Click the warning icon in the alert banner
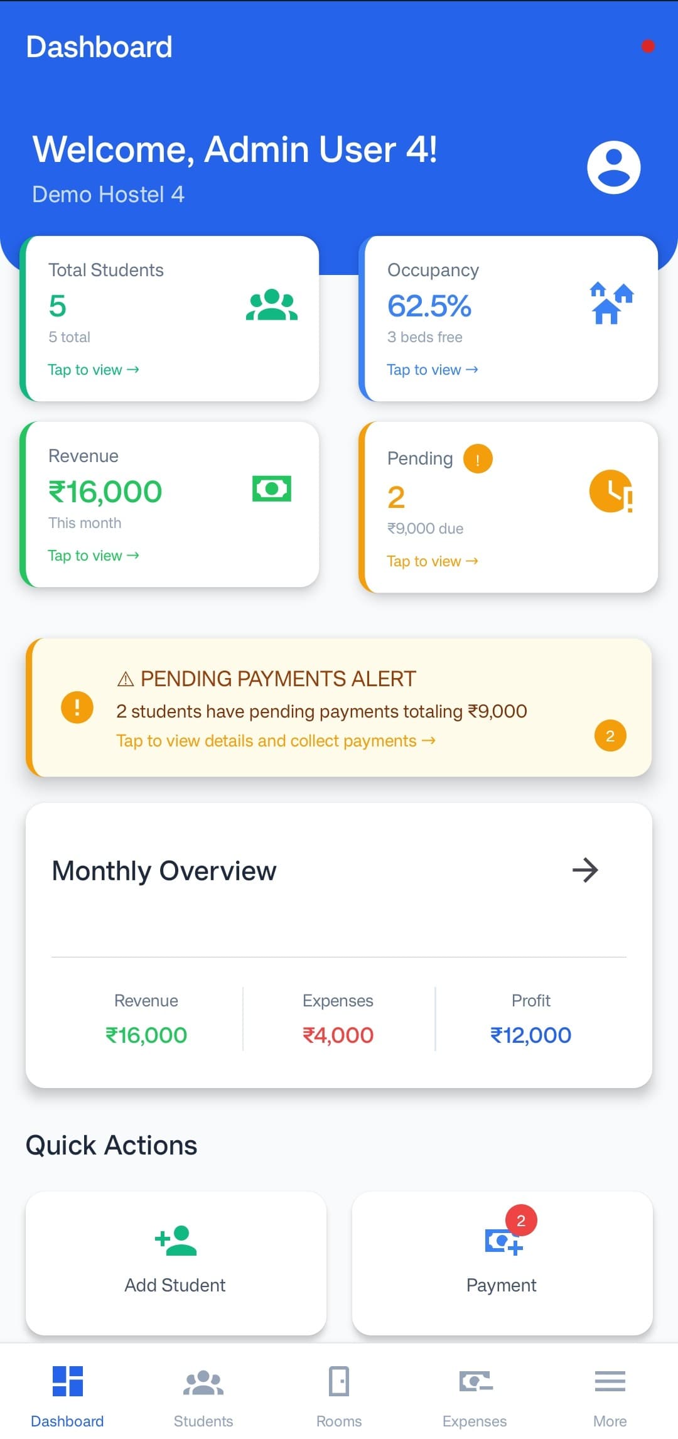Screen dimensions: 678x1439 [x=77, y=708]
